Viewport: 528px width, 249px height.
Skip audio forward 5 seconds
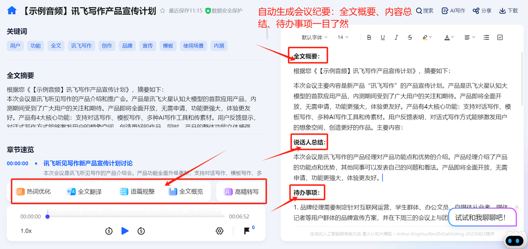pos(141,231)
